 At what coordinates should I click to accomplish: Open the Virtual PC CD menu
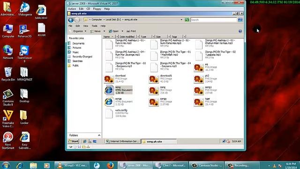click(x=88, y=9)
